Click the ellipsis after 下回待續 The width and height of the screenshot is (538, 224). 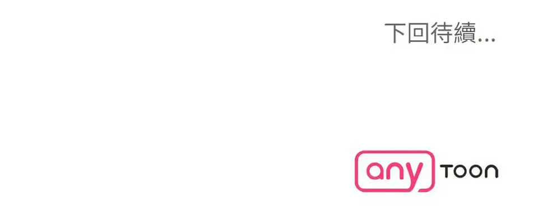(487, 40)
